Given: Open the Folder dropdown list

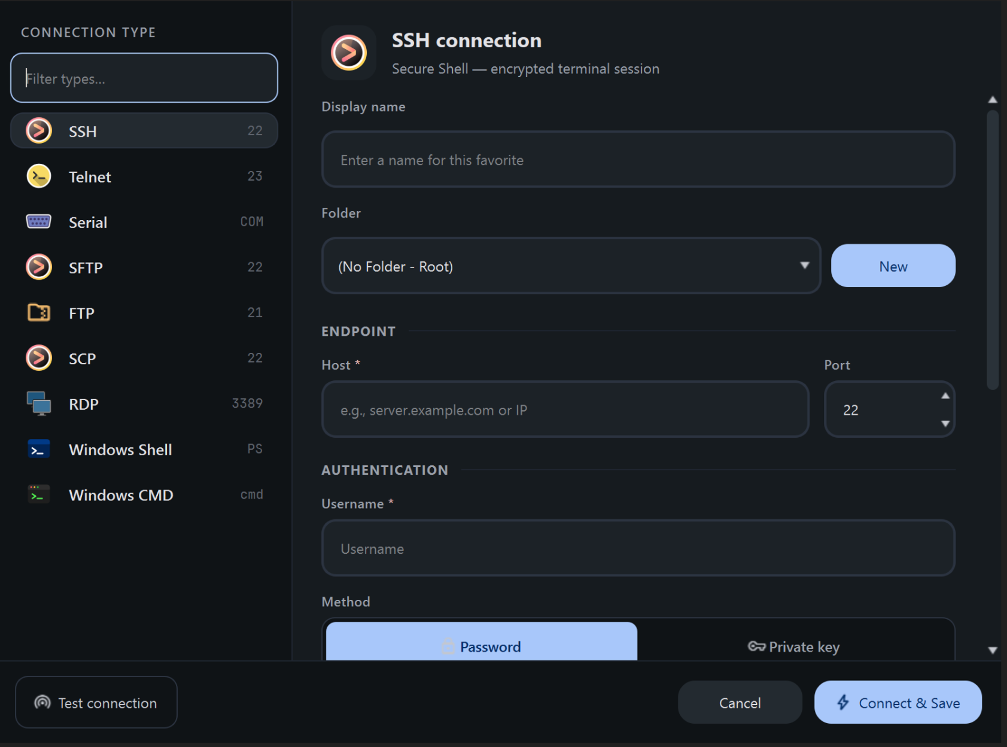Looking at the screenshot, I should point(571,266).
